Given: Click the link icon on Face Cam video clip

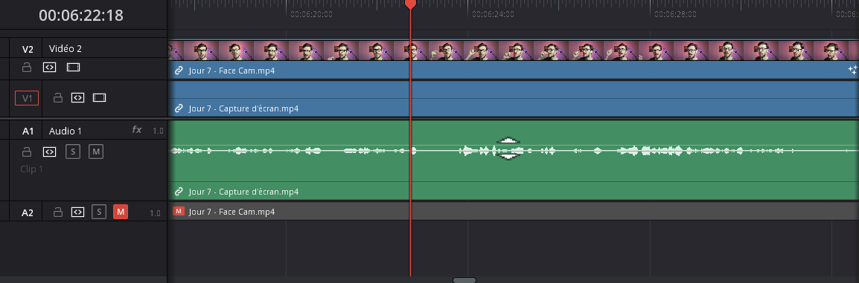Looking at the screenshot, I should pyautogui.click(x=179, y=71).
